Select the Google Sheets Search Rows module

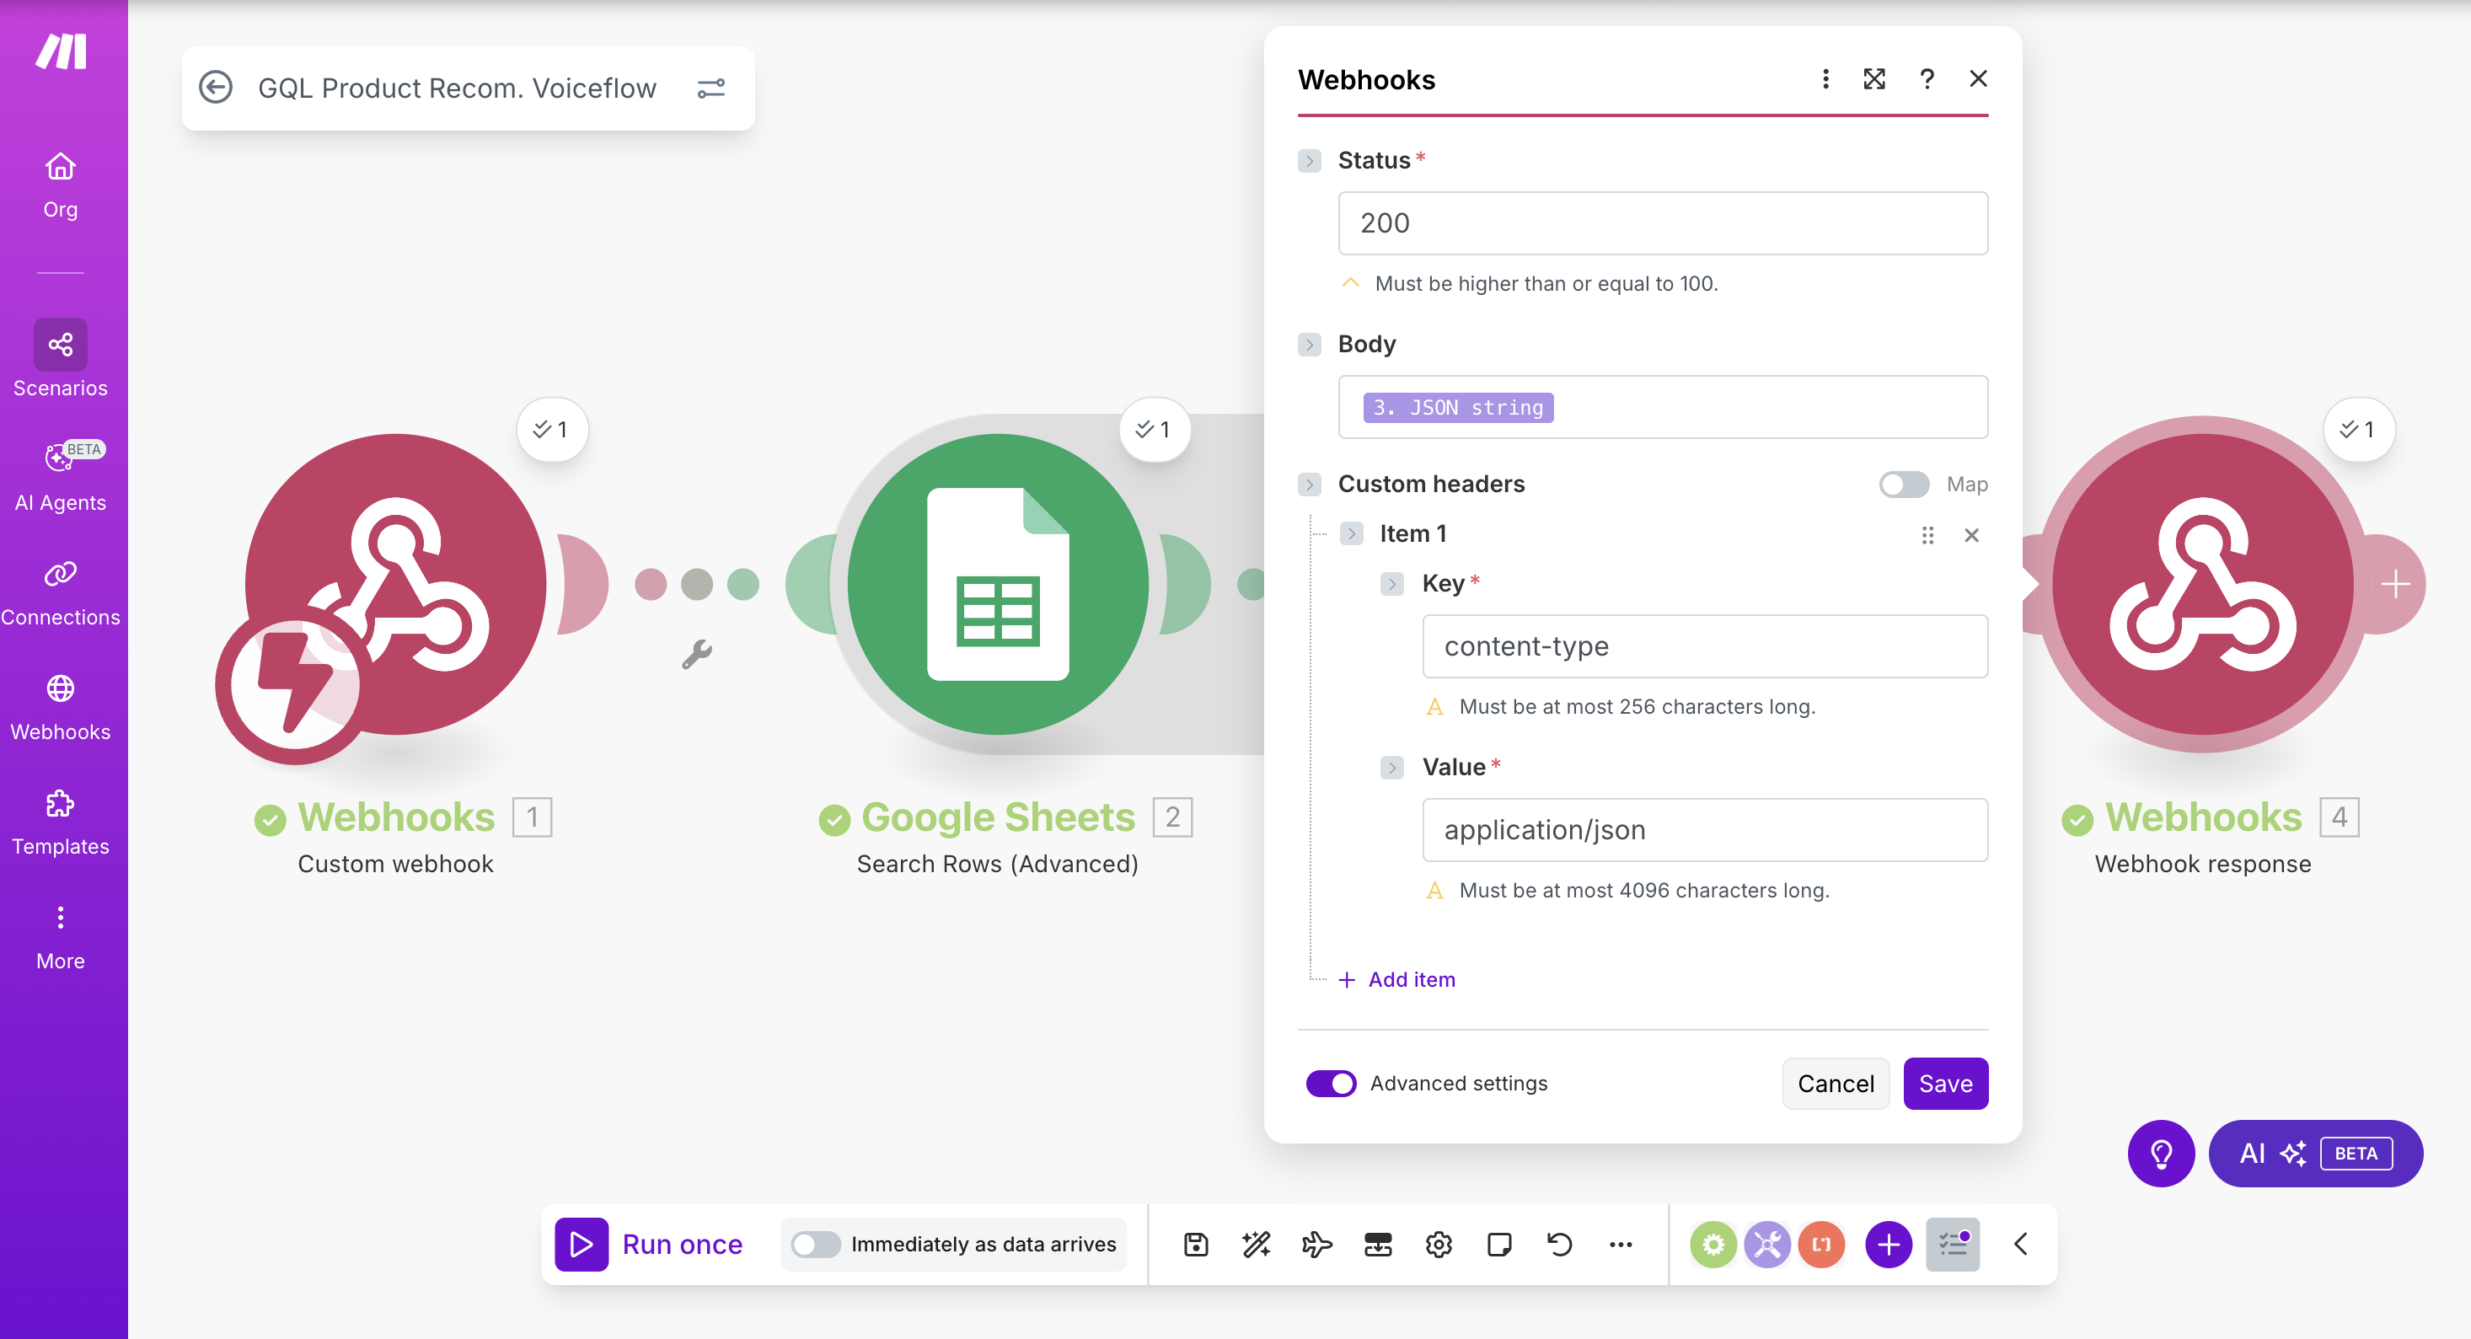pos(998,583)
